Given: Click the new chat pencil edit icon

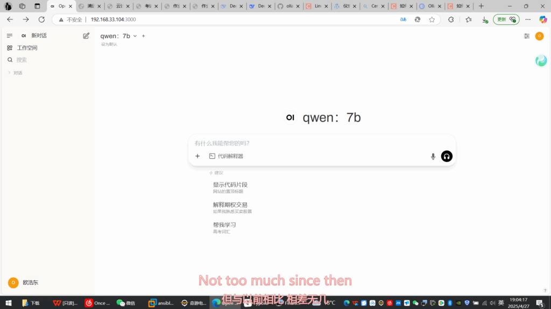Looking at the screenshot, I should coord(86,36).
